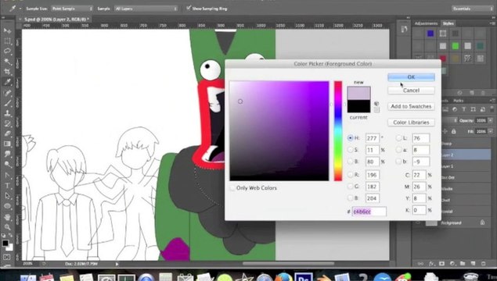Select the Clone Stamp tool
Viewport: 497px width, 281px height.
click(7, 113)
